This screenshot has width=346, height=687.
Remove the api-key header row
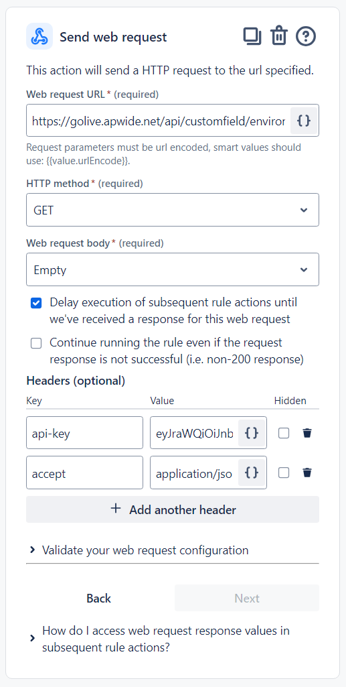[307, 433]
